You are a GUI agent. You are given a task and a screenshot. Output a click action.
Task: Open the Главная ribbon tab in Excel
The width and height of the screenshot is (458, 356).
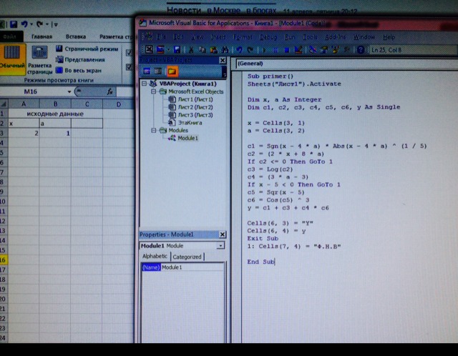point(42,36)
